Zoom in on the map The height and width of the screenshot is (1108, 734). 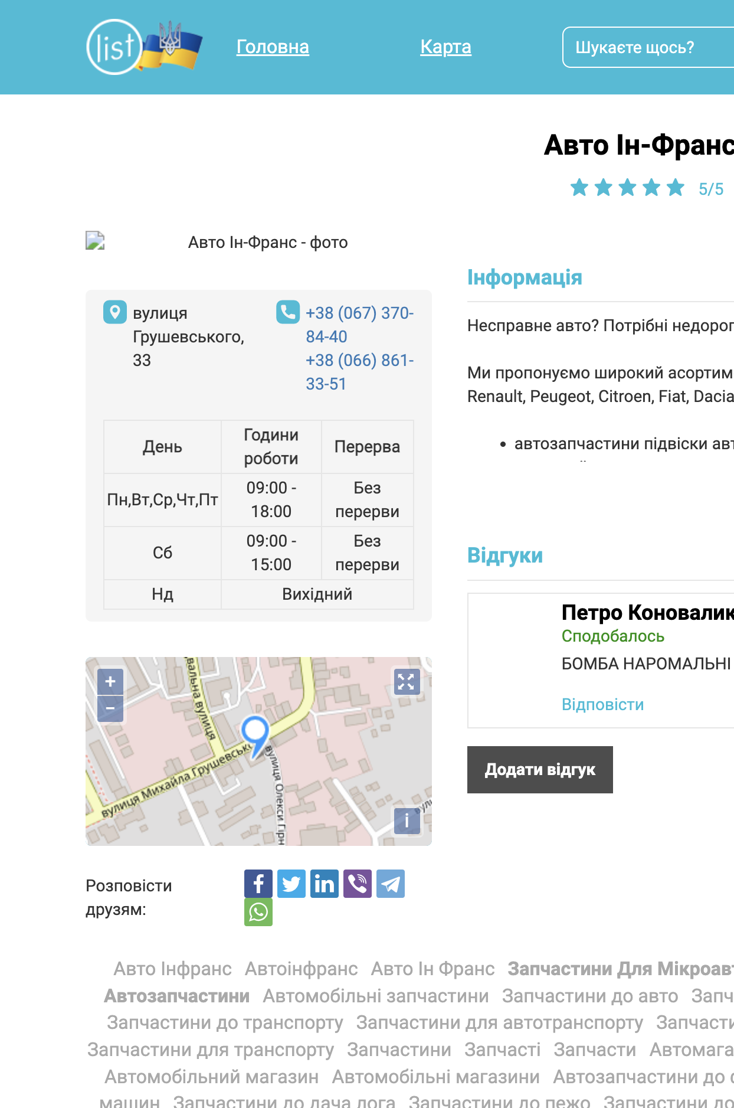(x=110, y=682)
